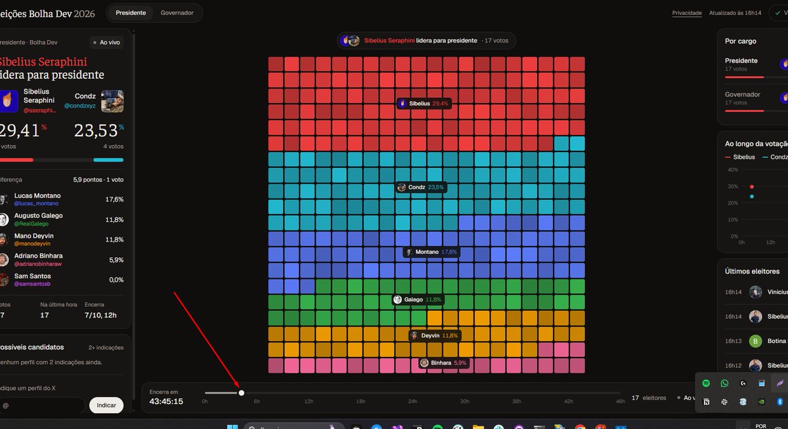The width and height of the screenshot is (788, 429).
Task: Open the @samsantosb handle link
Action: click(33, 283)
